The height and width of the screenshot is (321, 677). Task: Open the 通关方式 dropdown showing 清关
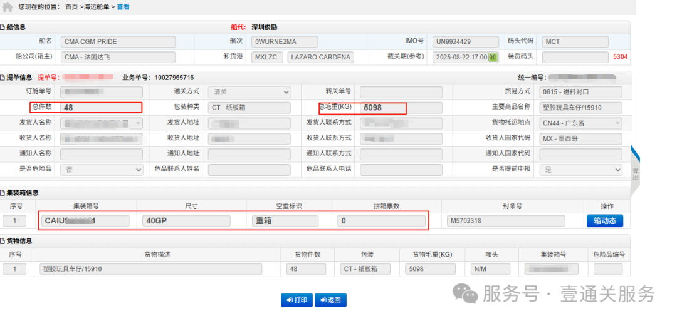click(x=249, y=92)
